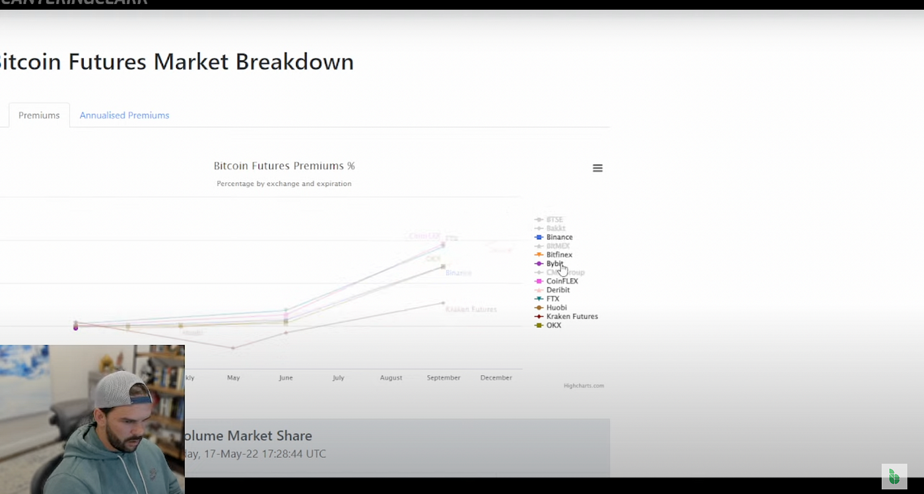This screenshot has width=924, height=494.
Task: Toggle BitMEX series in legend
Action: [552, 246]
